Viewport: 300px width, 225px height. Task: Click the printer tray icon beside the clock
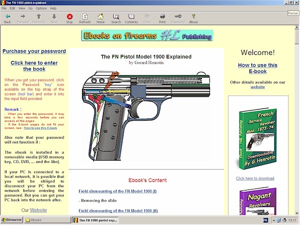point(284,220)
